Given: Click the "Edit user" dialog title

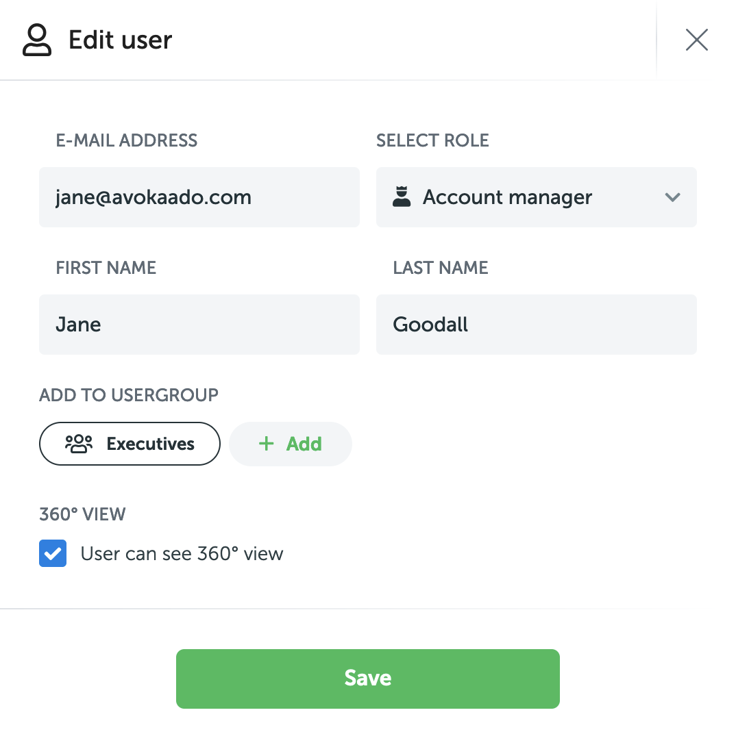Looking at the screenshot, I should (x=121, y=40).
